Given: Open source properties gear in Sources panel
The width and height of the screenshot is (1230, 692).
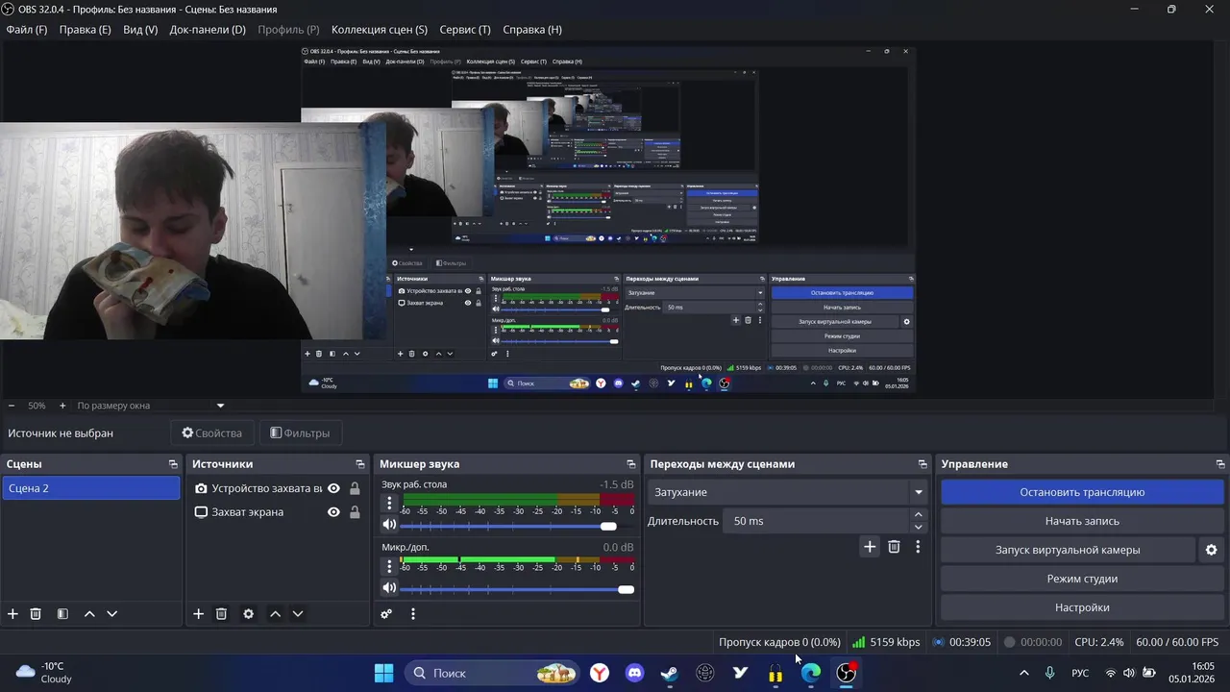Looking at the screenshot, I should coord(248,614).
